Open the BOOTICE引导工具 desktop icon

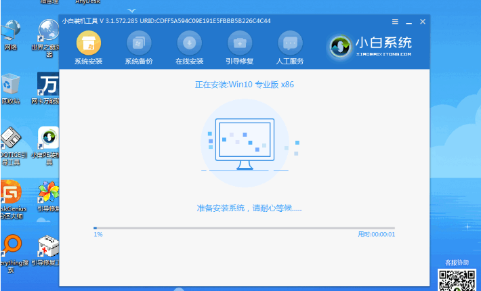coord(12,146)
